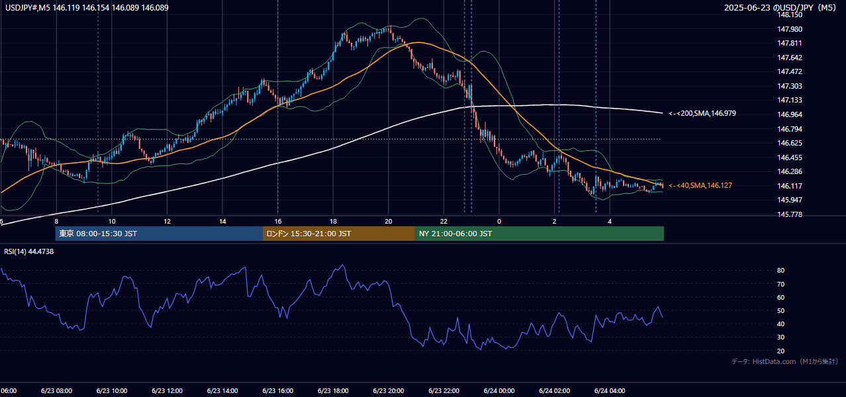
Task: Click price level 147.642 on the axis
Action: (790, 58)
